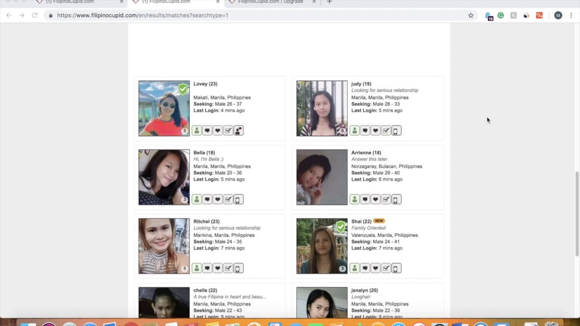Click the heart icon on Ritchel's card

tap(217, 268)
